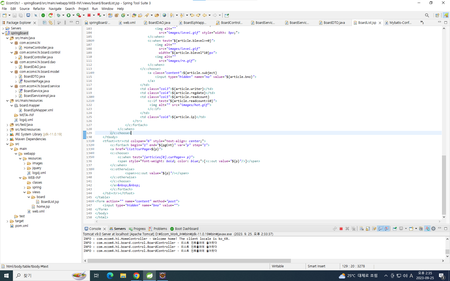Click the taskbar search box
Screen dimensions: 450x281
click(51, 276)
